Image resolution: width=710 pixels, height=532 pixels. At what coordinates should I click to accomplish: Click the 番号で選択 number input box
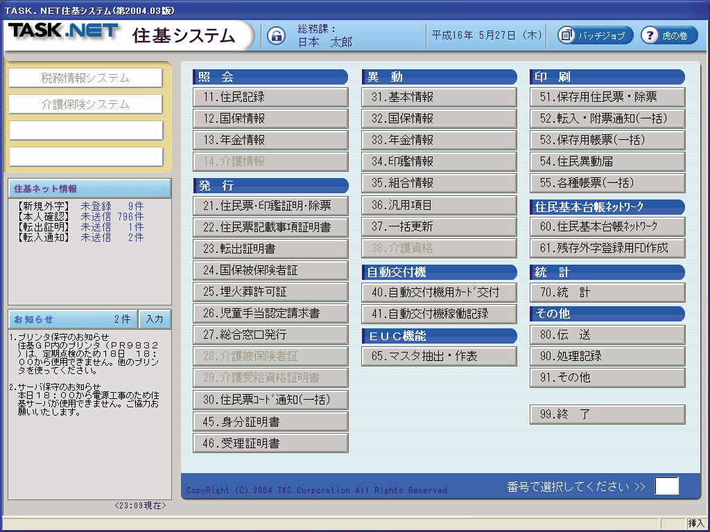(x=666, y=486)
